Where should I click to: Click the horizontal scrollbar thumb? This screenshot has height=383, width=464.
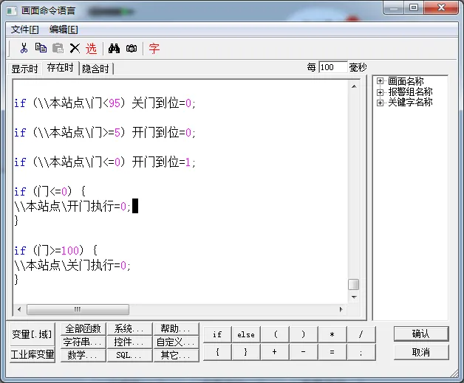click(78, 309)
